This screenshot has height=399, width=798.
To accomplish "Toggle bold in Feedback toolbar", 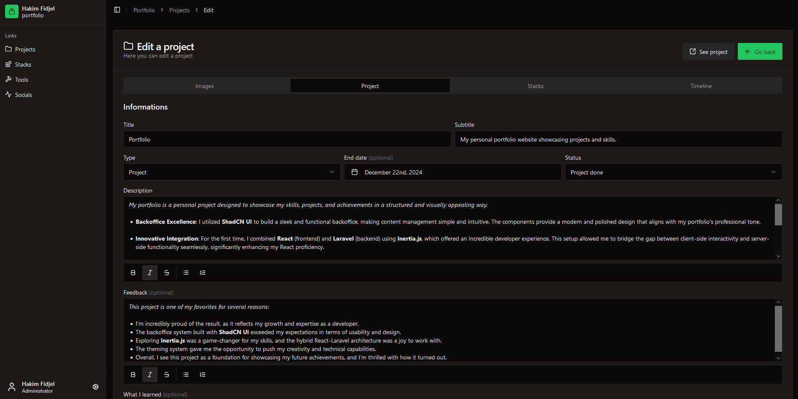I will pos(133,375).
